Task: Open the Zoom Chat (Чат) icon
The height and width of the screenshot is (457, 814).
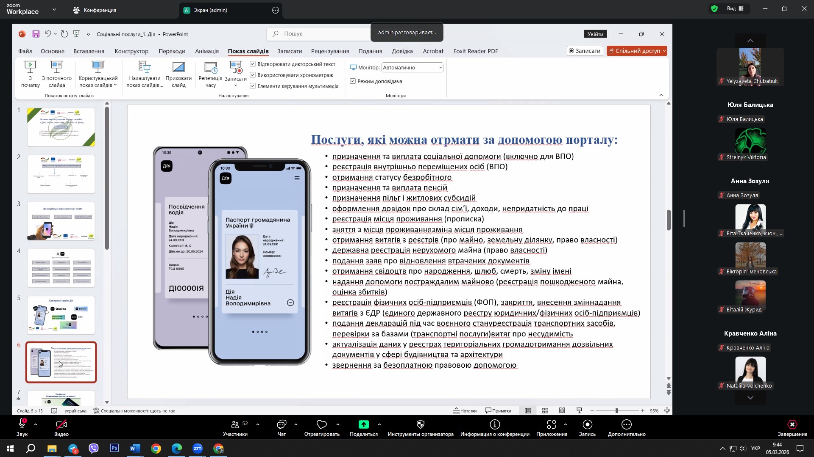Action: [x=282, y=425]
